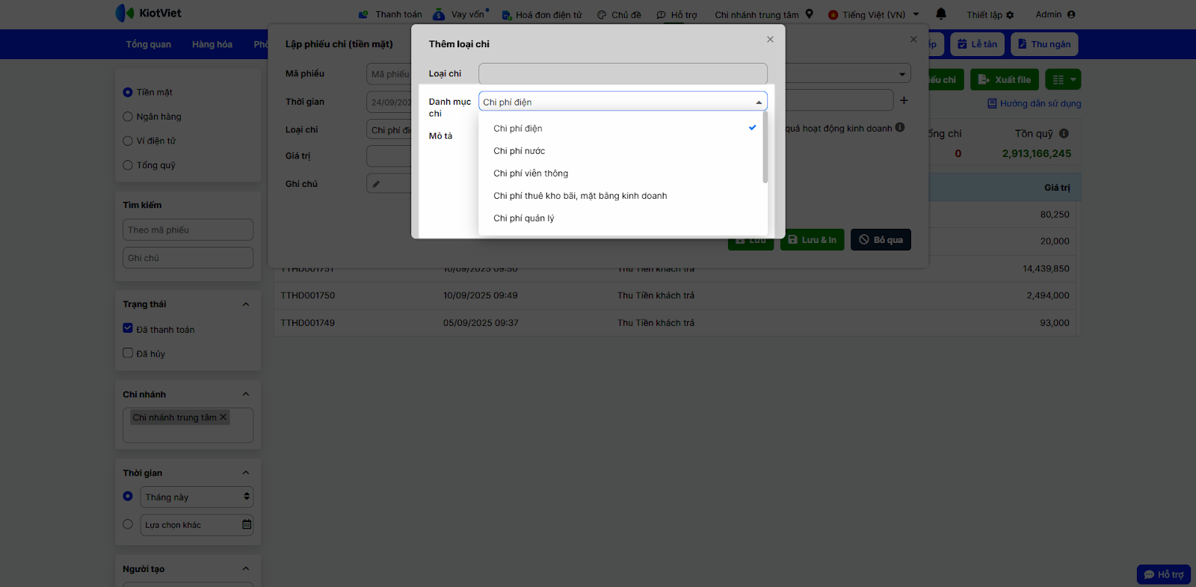This screenshot has height=587, width=1196.
Task: Select the Lựa chọn khác radio button
Action: (x=128, y=524)
